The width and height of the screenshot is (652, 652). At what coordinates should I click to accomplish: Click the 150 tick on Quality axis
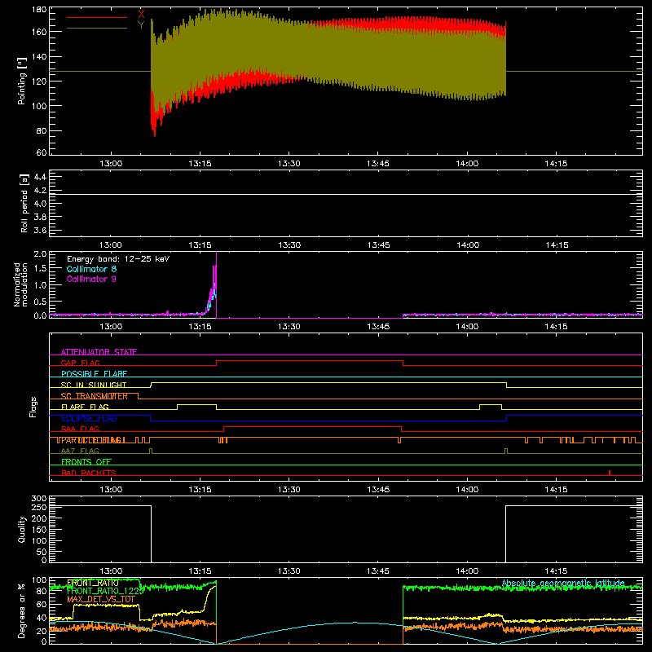click(39, 530)
